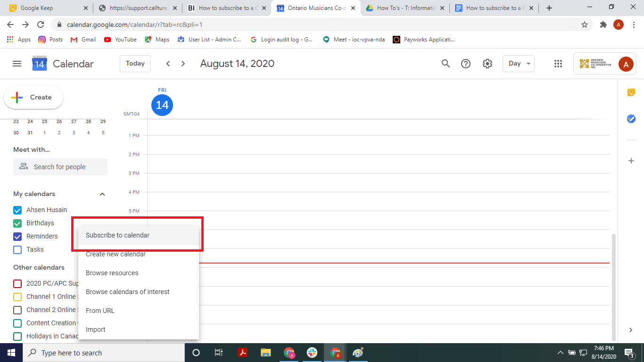Enable Channel 1 Online calendar
The height and width of the screenshot is (362, 644).
coord(17,297)
